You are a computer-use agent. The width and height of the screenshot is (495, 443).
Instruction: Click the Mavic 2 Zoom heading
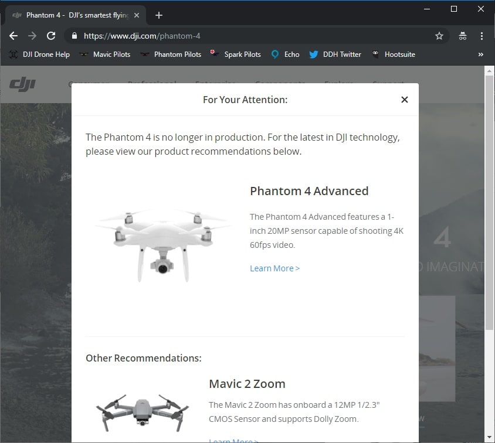247,384
